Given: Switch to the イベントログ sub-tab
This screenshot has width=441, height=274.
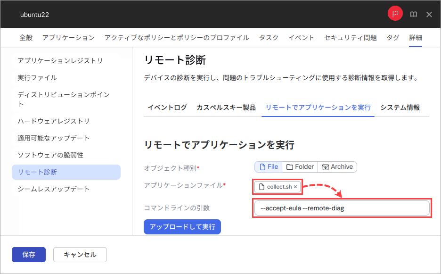Looking at the screenshot, I should (x=167, y=108).
